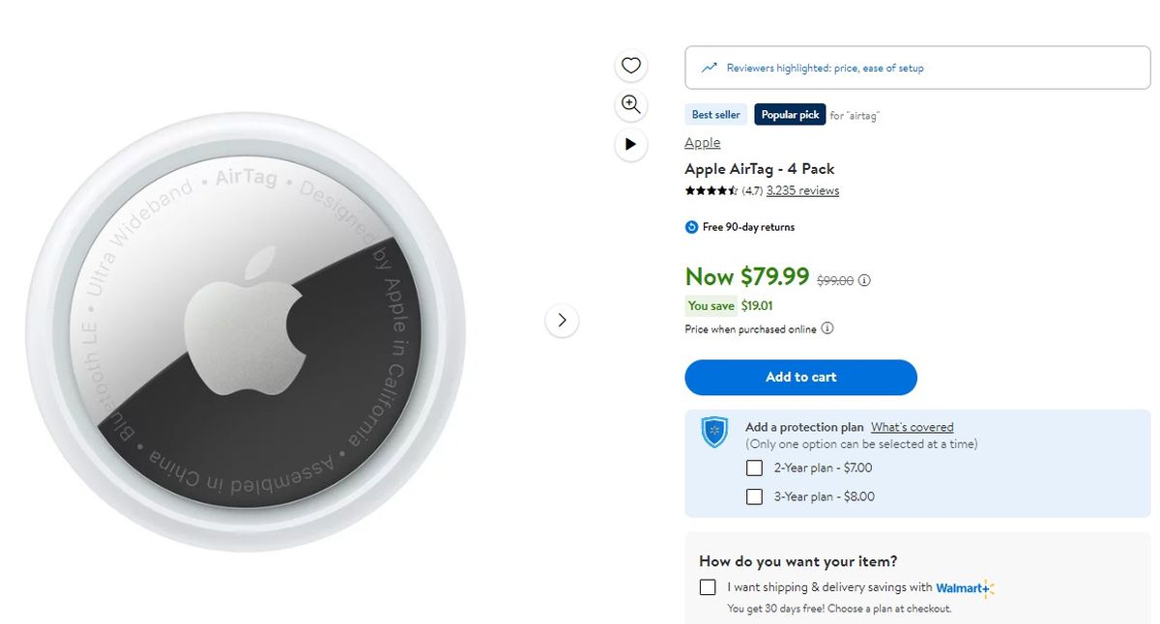Viewport: 1160px width, 624px height.
Task: Select the 3-Year plan checkbox
Action: pyautogui.click(x=755, y=496)
